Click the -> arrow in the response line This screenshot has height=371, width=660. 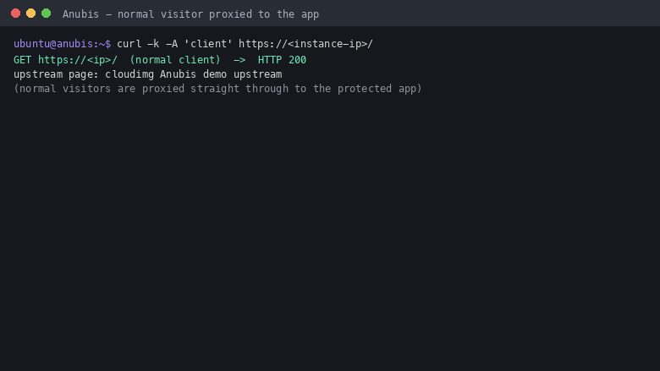[239, 60]
